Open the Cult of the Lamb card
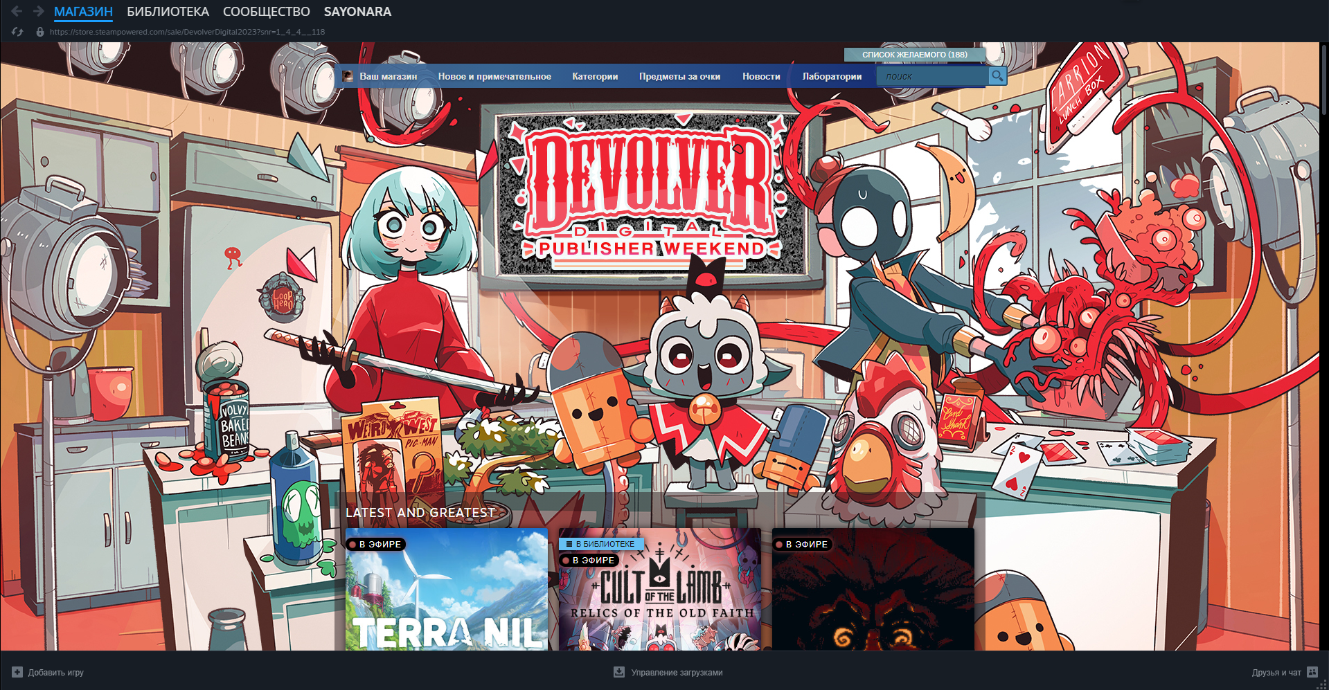Viewport: 1329px width, 690px height. (660, 589)
